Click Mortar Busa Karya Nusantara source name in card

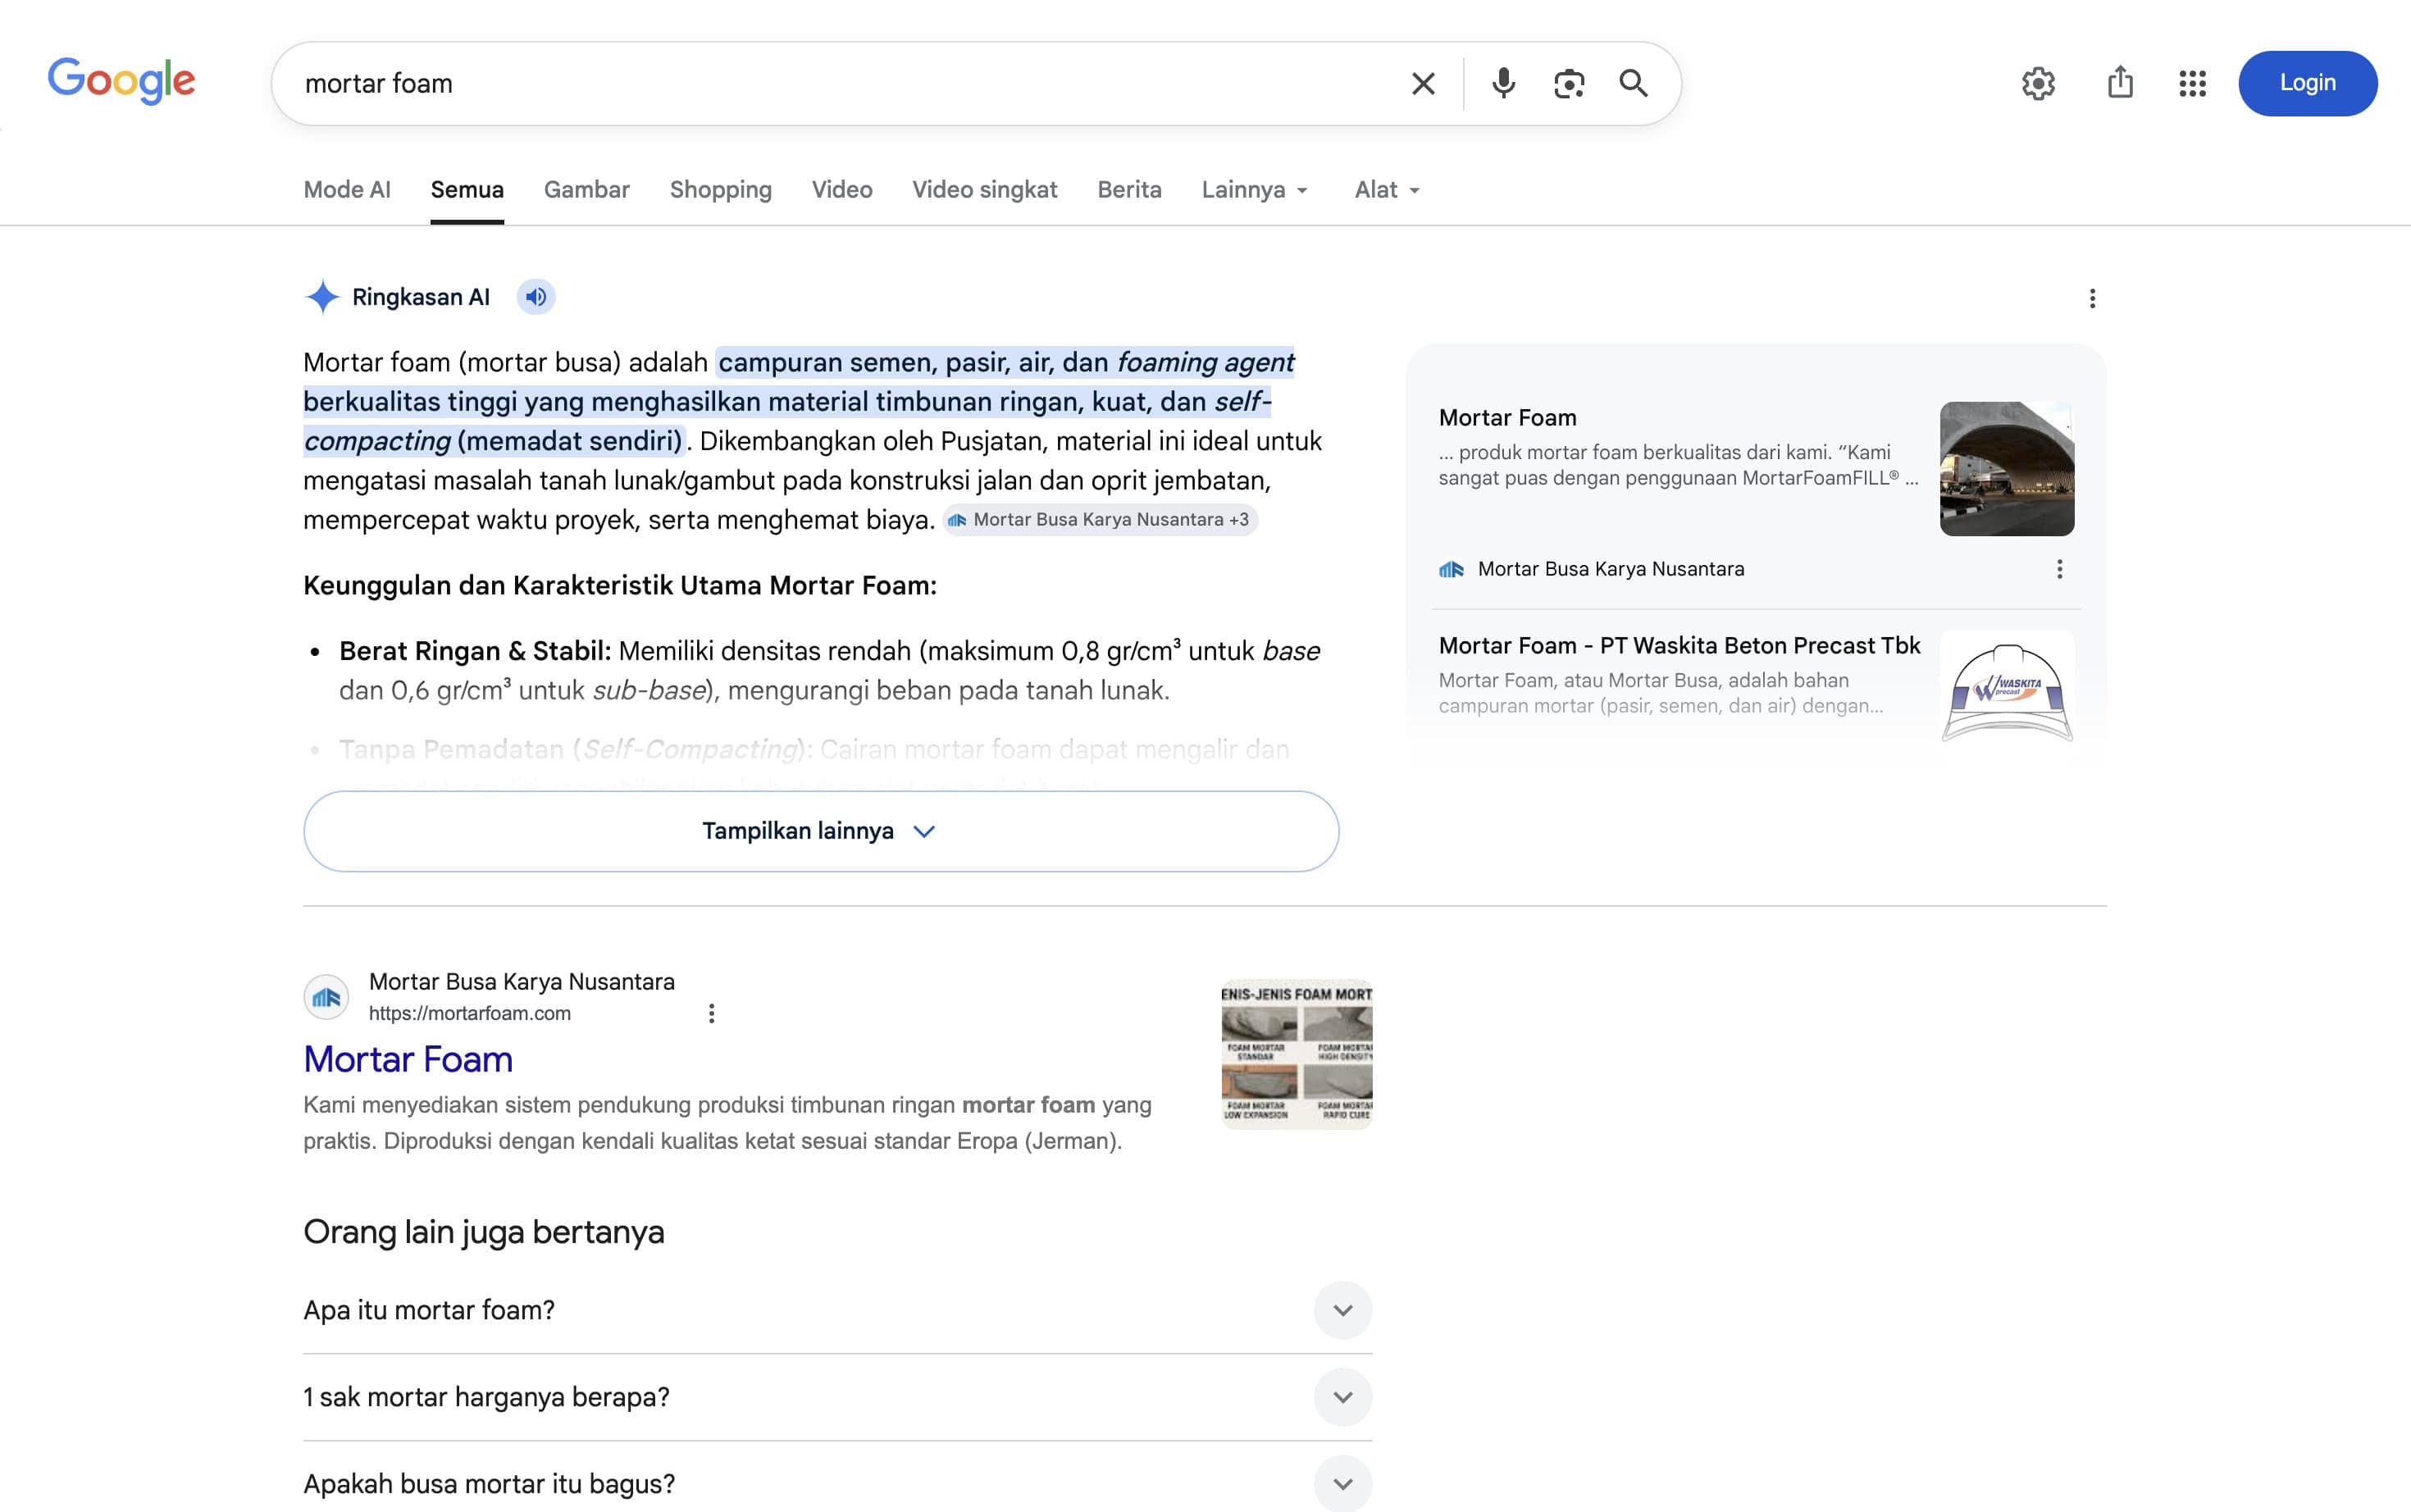[x=1610, y=569]
